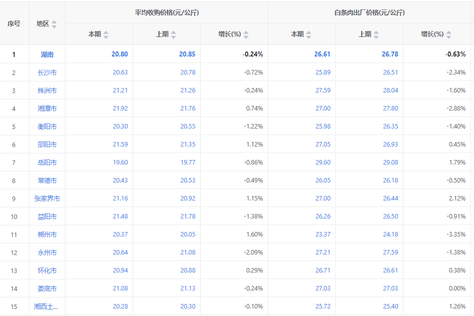Open the 长沙市 region link

[x=47, y=72]
